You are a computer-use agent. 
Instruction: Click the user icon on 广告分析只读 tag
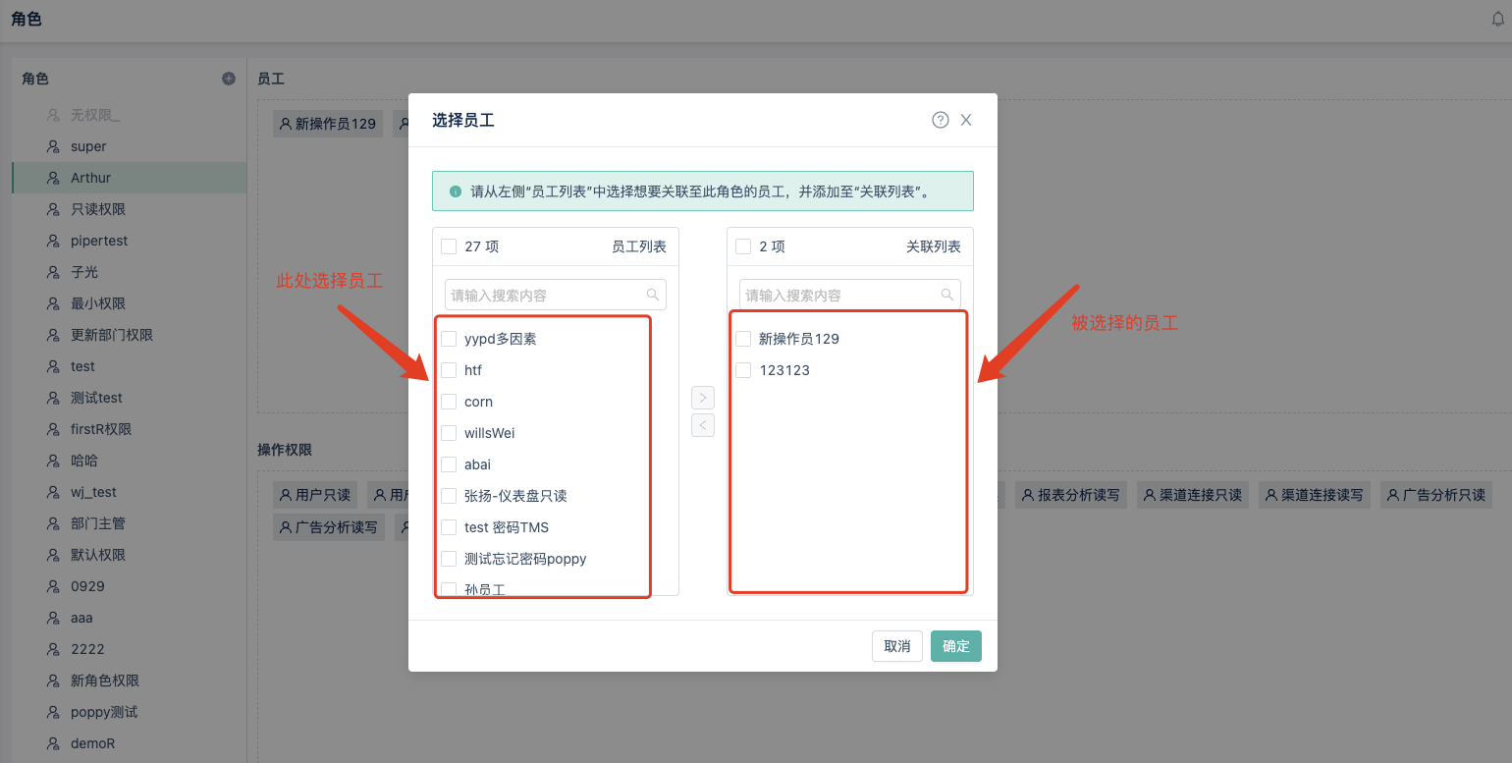(1393, 495)
